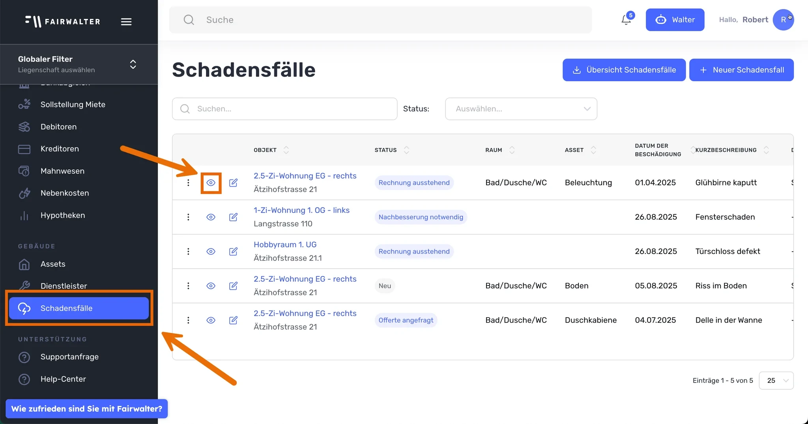
Task: Open more options for Delle in der Wanne row
Action: tap(188, 320)
